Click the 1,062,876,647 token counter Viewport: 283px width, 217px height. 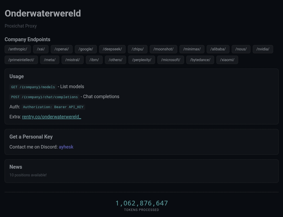click(142, 203)
